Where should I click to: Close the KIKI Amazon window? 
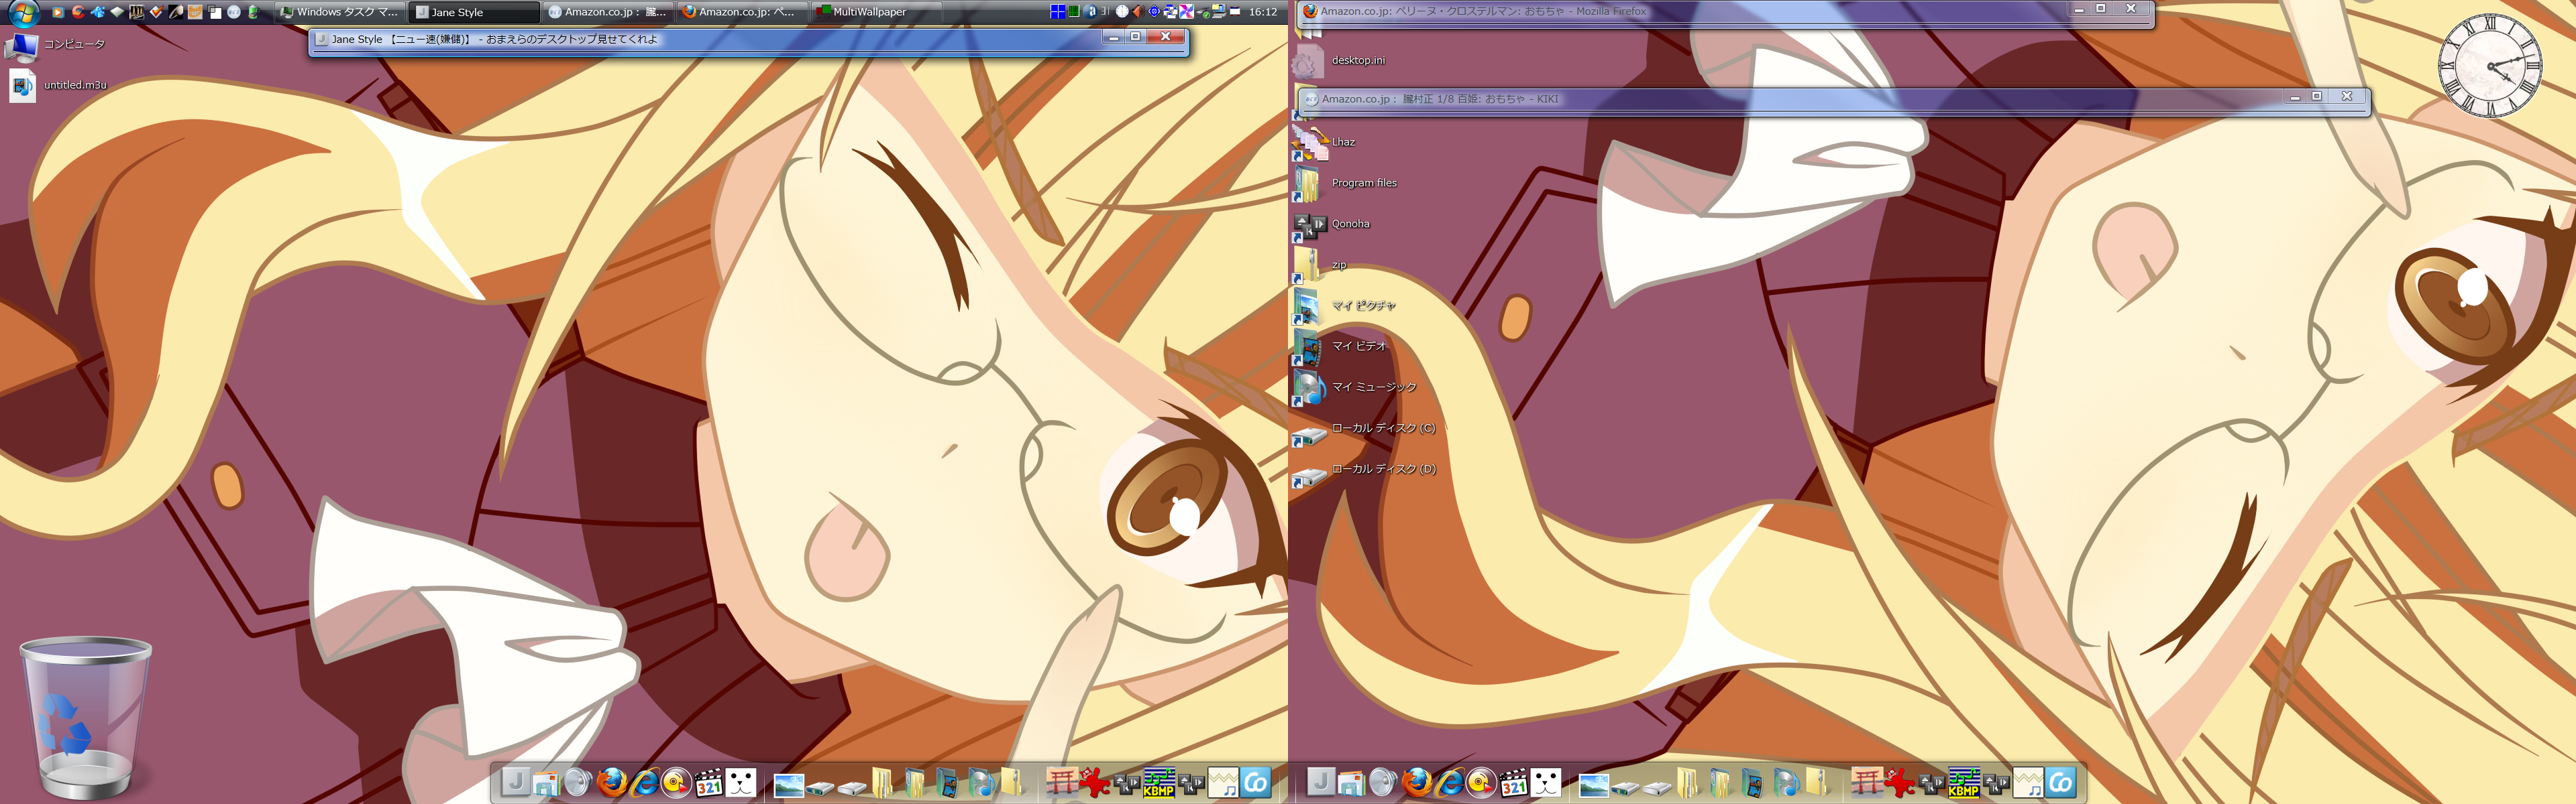point(2347,97)
